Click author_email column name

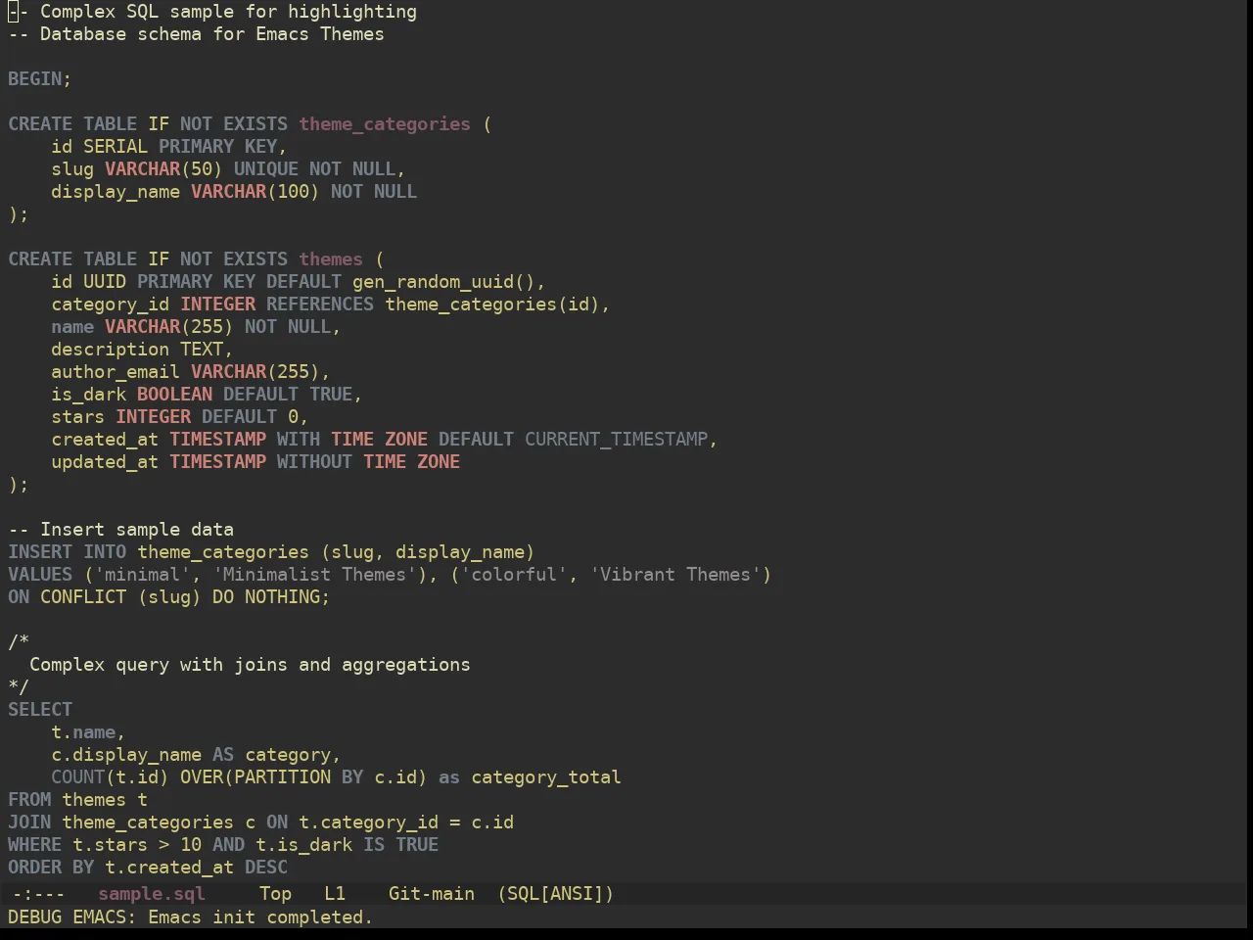[116, 372]
